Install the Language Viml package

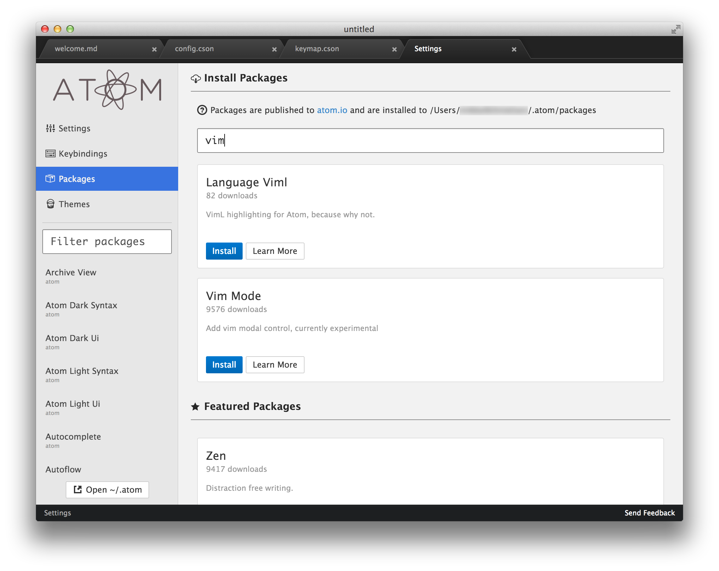tap(224, 251)
